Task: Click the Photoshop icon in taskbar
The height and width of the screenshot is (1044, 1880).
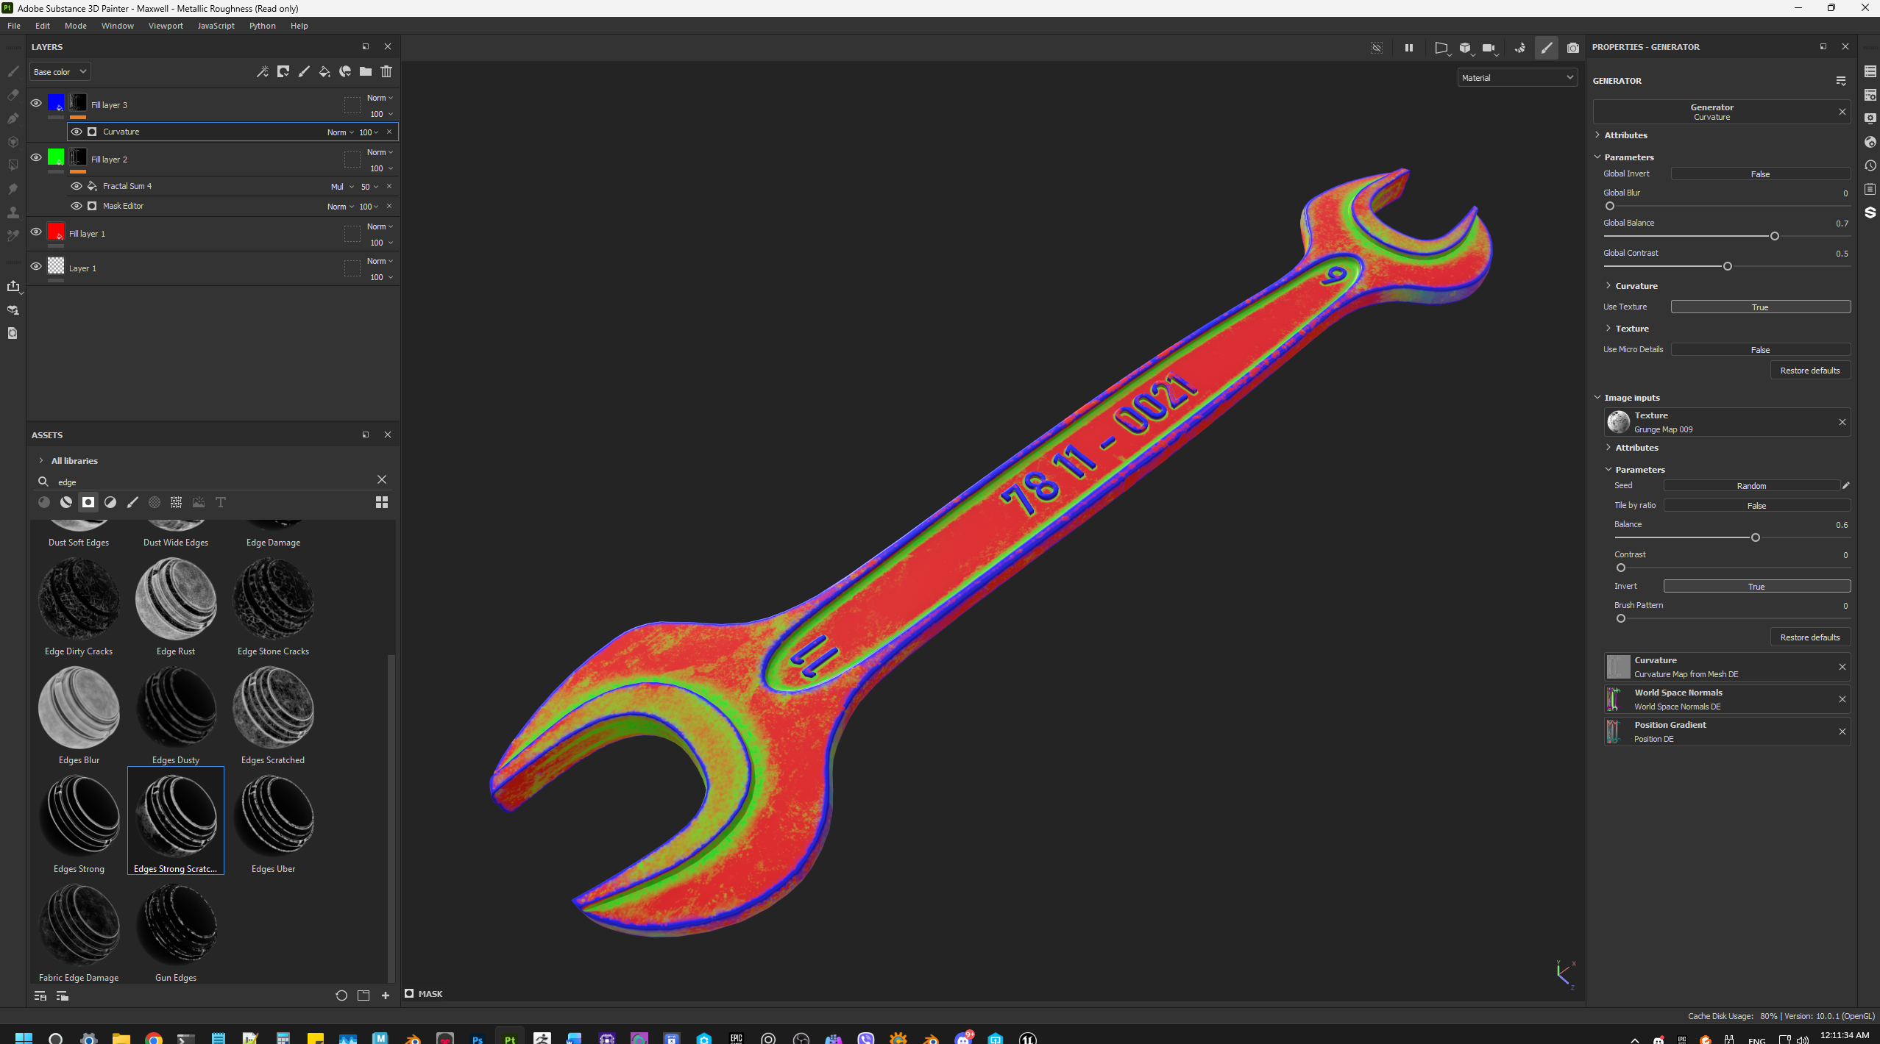Action: point(478,1038)
